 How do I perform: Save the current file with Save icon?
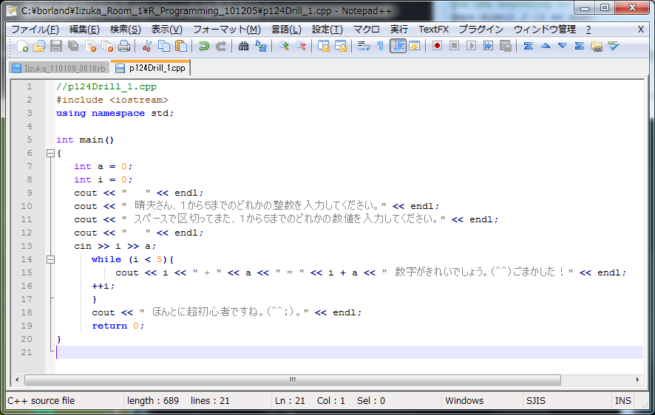[x=56, y=46]
